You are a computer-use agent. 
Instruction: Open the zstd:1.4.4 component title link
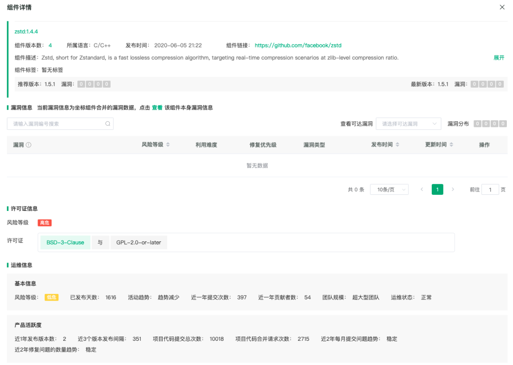(26, 32)
